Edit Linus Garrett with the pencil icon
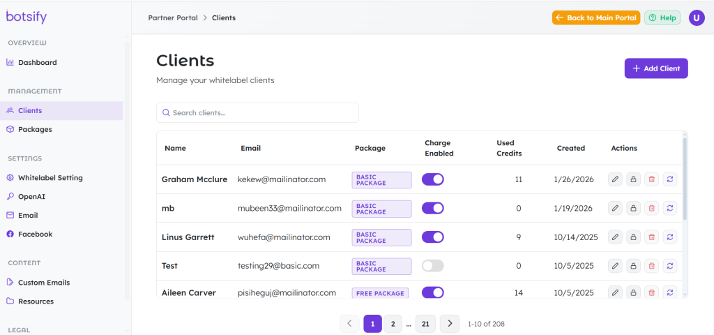714x335 pixels. (615, 237)
